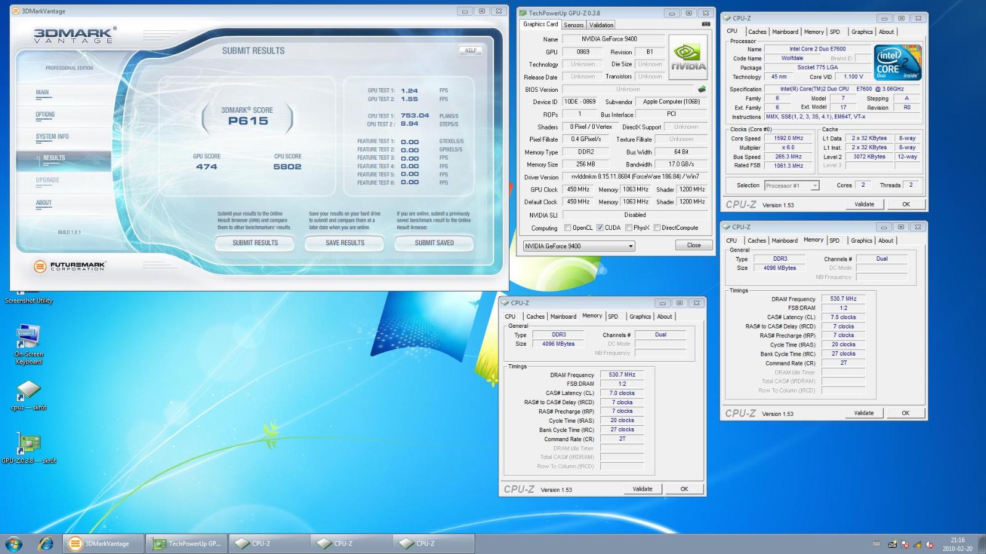Click the network tray icon
The height and width of the screenshot is (554, 986).
click(918, 544)
